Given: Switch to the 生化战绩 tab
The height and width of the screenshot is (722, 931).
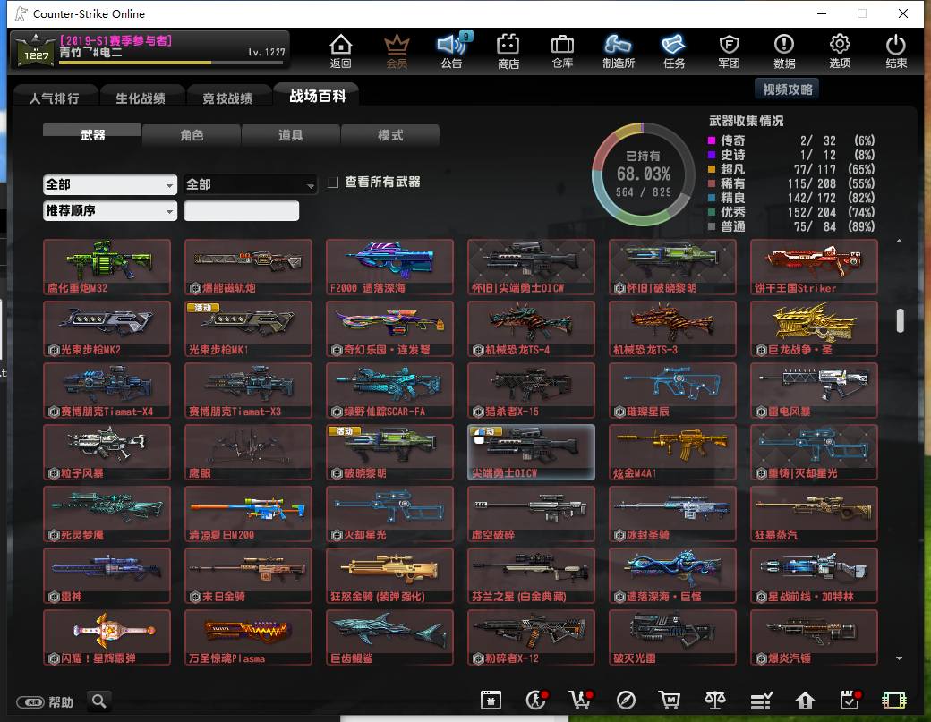Looking at the screenshot, I should point(141,98).
